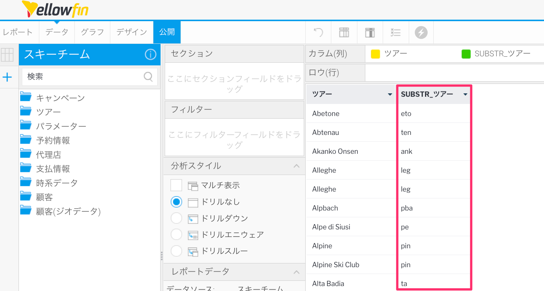Click the ツアー folder icon
The height and width of the screenshot is (291, 544).
(26, 111)
